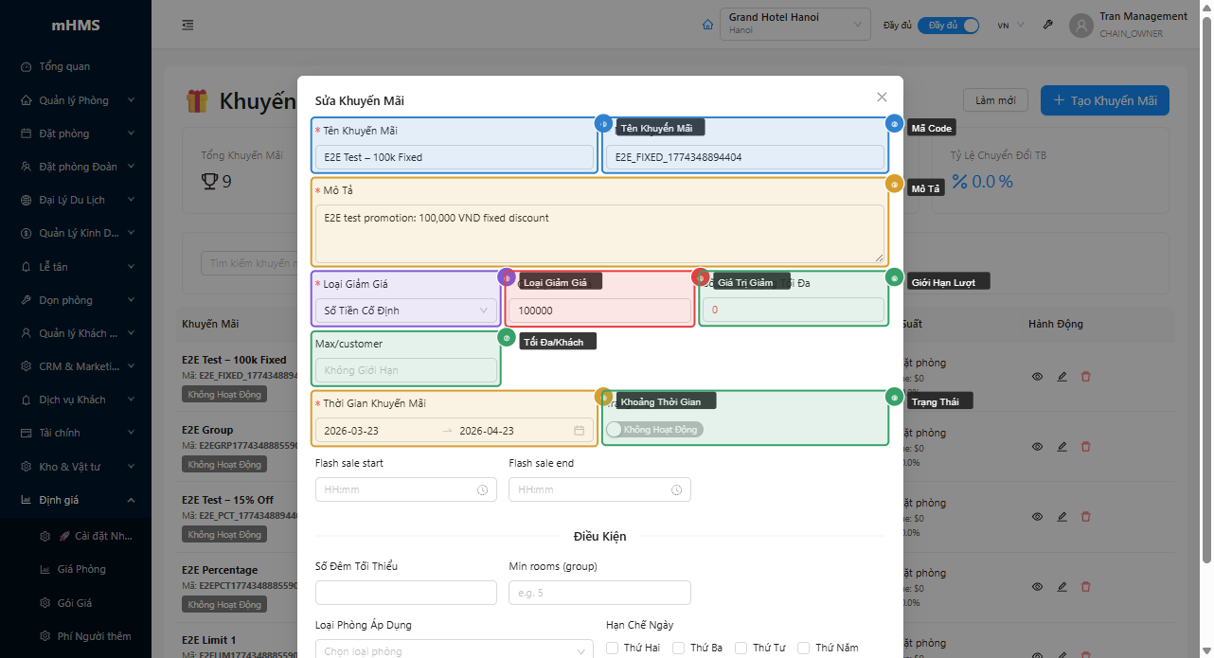1214x658 pixels.
Task: Click the key icon in the top bar
Action: pyautogui.click(x=1047, y=25)
